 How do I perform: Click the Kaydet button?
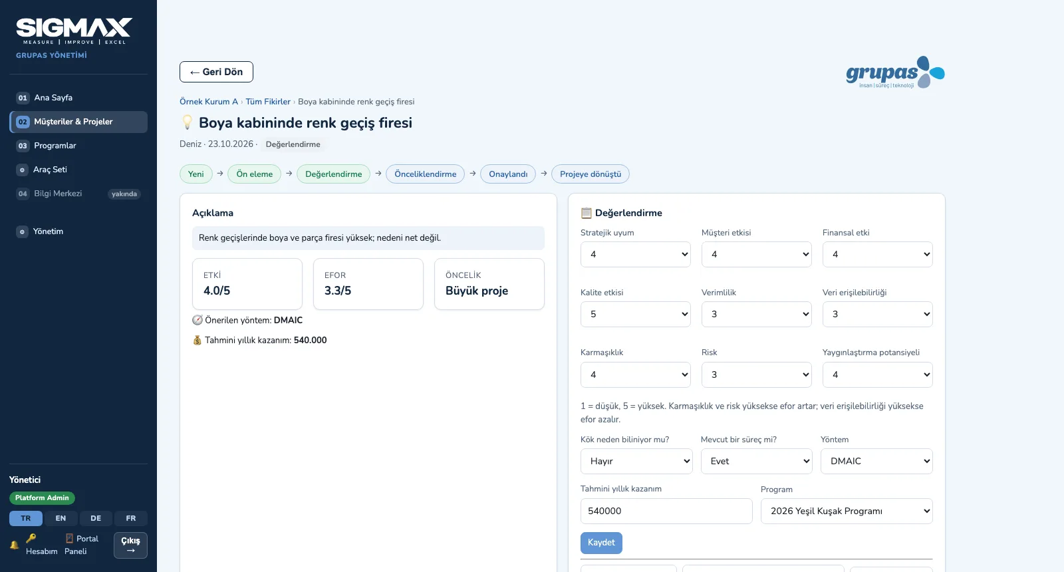point(601,543)
